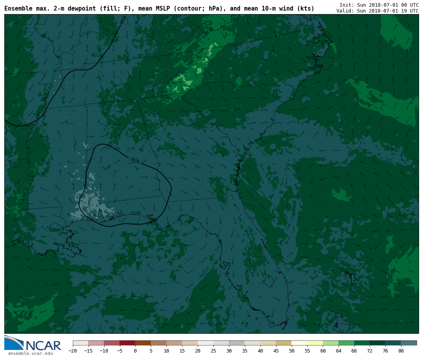423x358 pixels.
Task: Select the teal 76 to 80 swatch
Action: click(393, 343)
